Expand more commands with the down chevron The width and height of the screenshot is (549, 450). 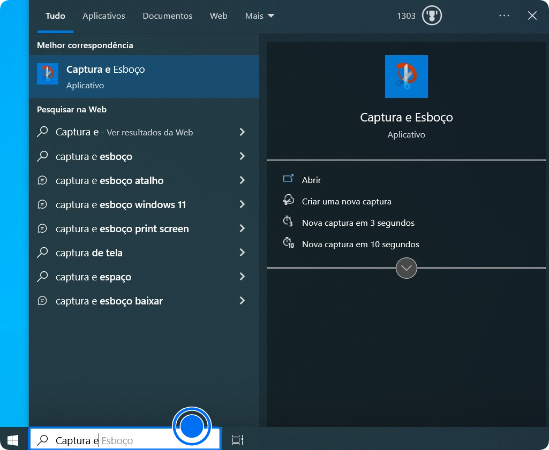[406, 268]
